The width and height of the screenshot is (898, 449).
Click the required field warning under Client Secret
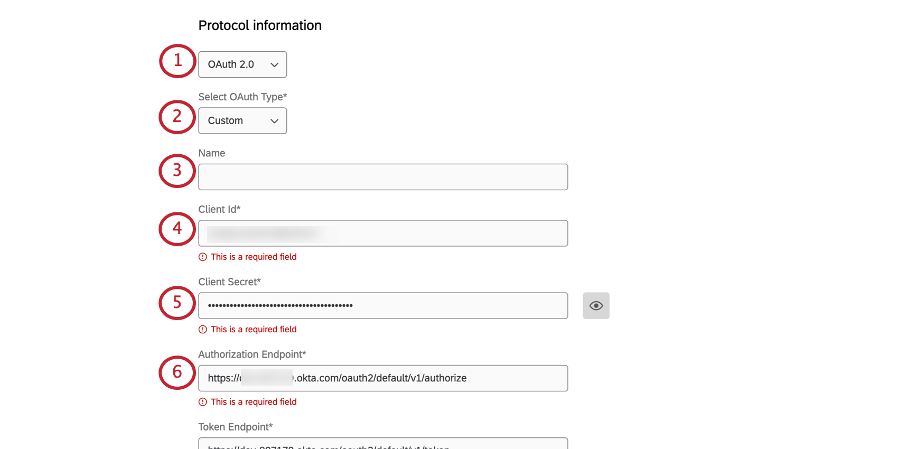[254, 329]
